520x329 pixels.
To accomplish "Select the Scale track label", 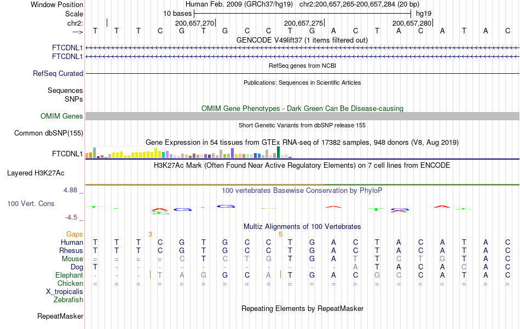I will [x=74, y=14].
